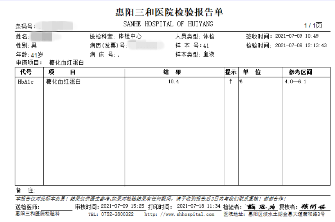Click the 单位 column header
The width and height of the screenshot is (335, 222).
(252, 72)
